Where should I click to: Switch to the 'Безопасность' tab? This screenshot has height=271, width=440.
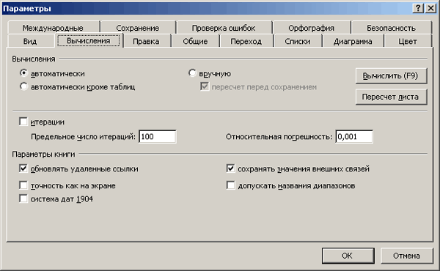[391, 28]
